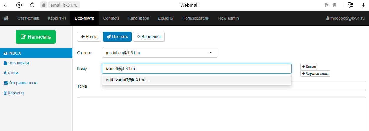Open the modoboa@it-31.ru user menu

click(345, 18)
